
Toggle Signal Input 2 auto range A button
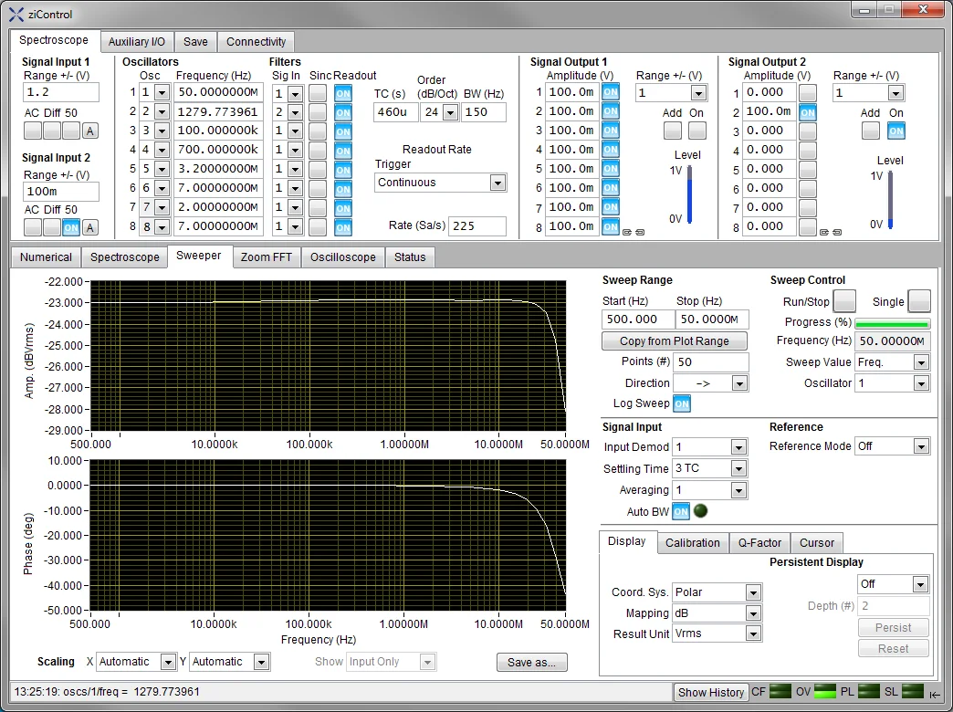(90, 227)
